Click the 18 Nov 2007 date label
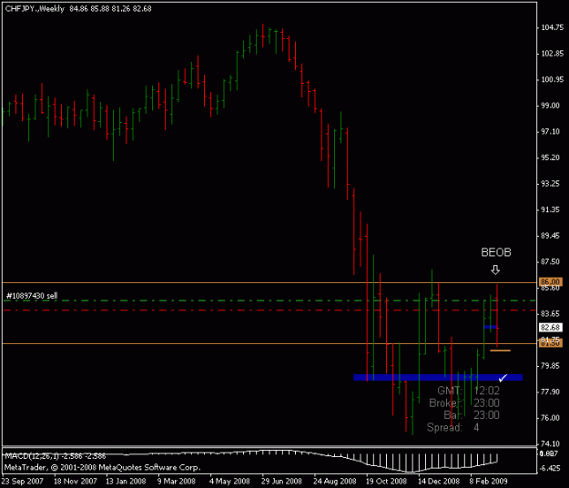The height and width of the screenshot is (488, 569). pos(76,482)
